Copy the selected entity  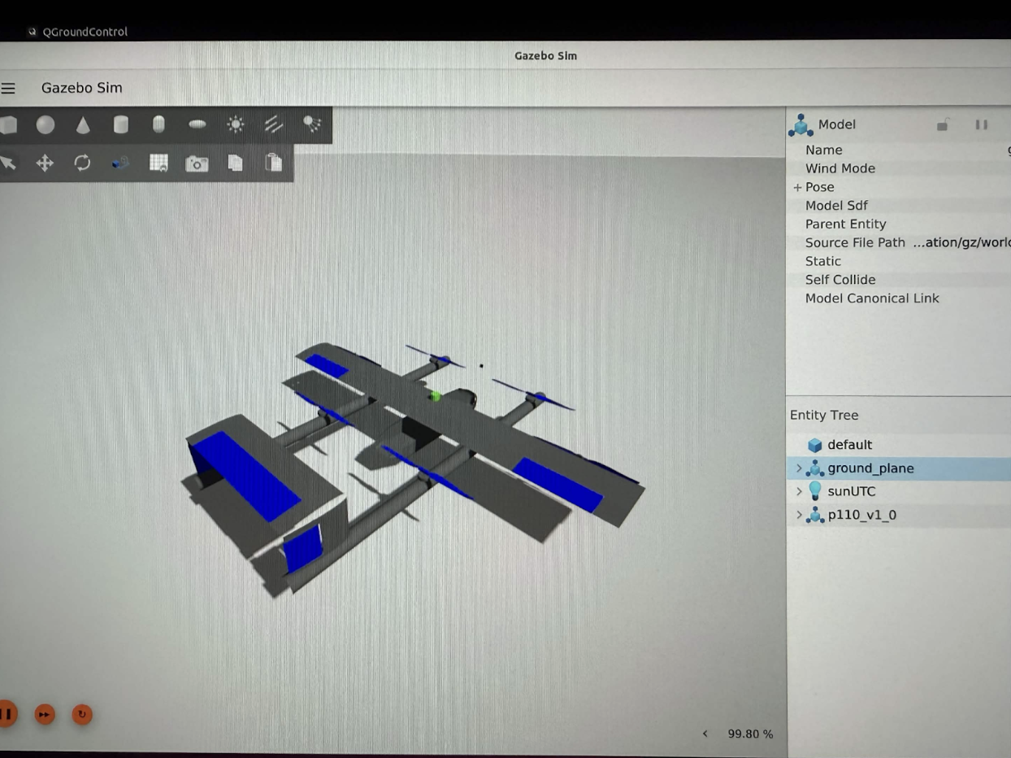[x=235, y=163]
